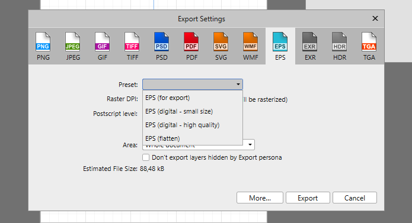Click the Export button
This screenshot has width=412, height=223.
click(x=308, y=198)
